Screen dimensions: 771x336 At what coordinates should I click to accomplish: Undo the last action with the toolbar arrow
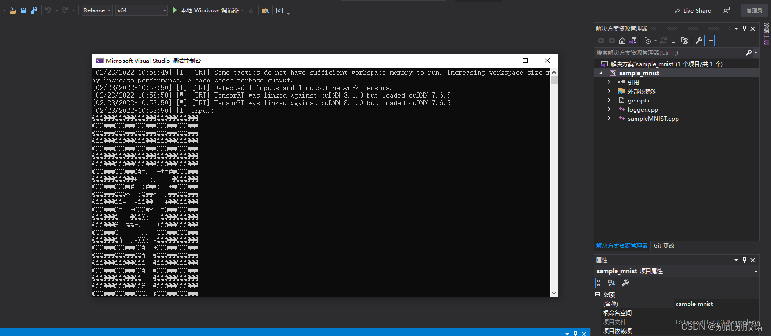point(48,10)
